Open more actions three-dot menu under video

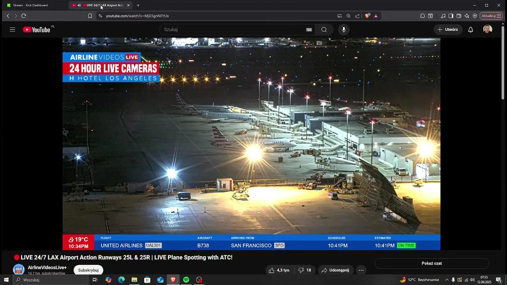tap(361, 270)
